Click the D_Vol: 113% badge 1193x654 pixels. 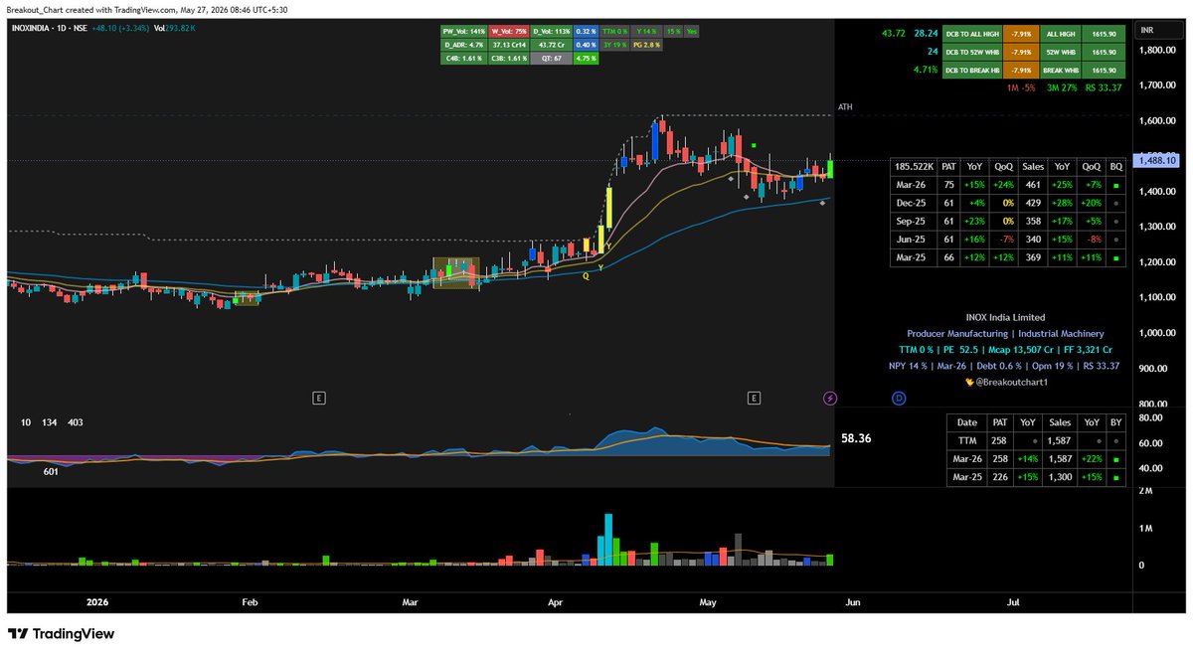click(x=551, y=32)
